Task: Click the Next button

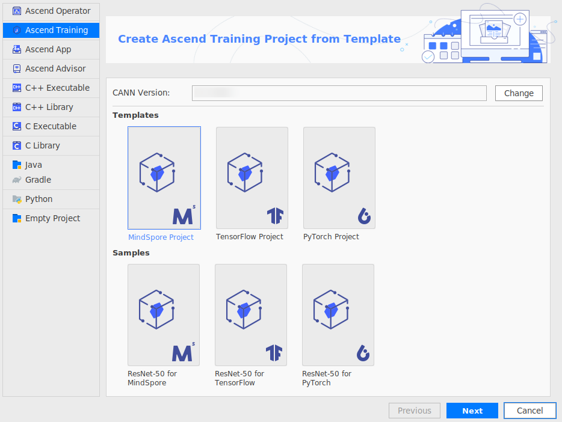Action: [472, 411]
